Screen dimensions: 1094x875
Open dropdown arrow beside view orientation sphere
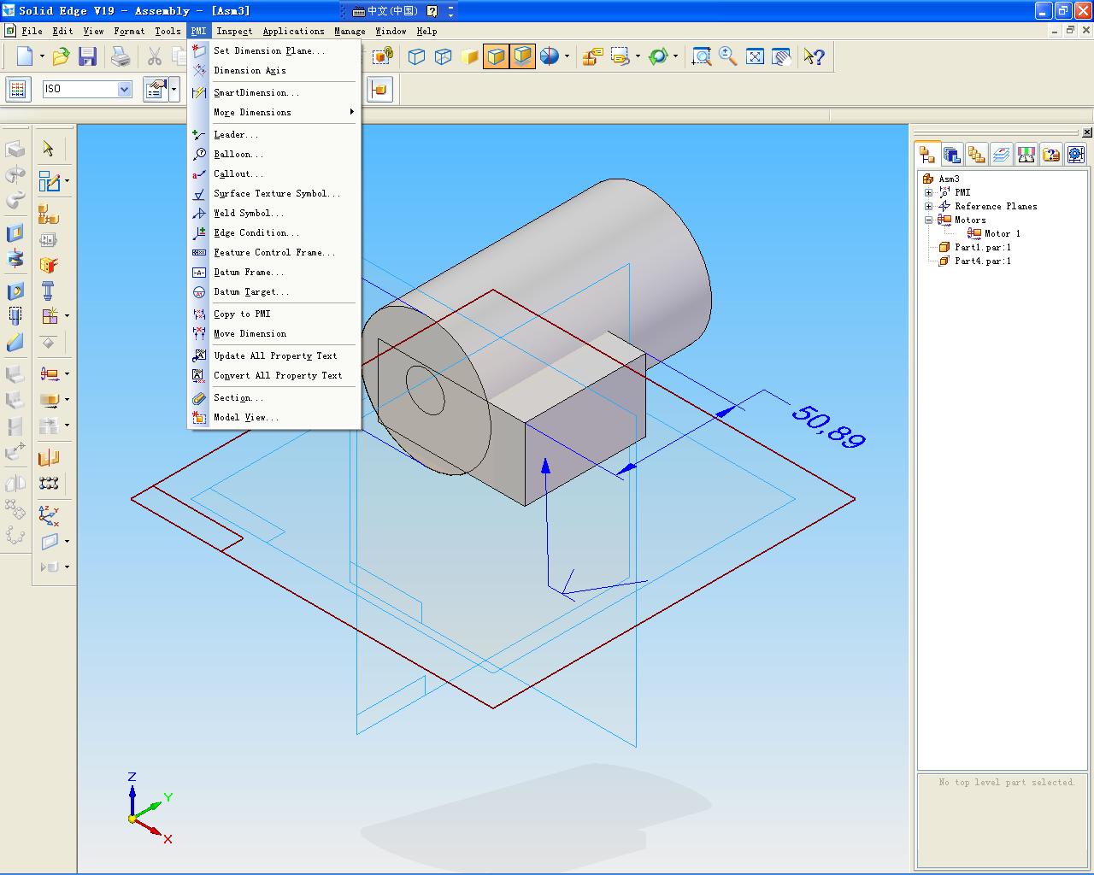pyautogui.click(x=567, y=57)
